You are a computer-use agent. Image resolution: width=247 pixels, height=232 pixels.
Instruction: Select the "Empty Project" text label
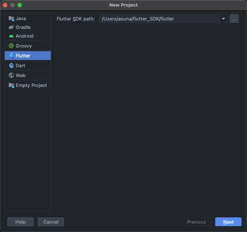(31, 85)
